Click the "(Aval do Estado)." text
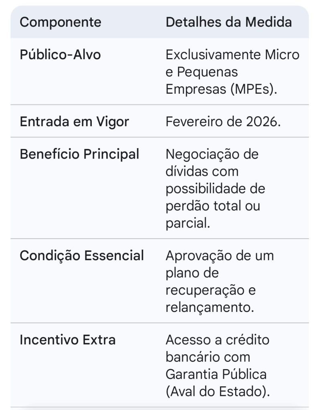This screenshot has width=327, height=410. coord(218,392)
